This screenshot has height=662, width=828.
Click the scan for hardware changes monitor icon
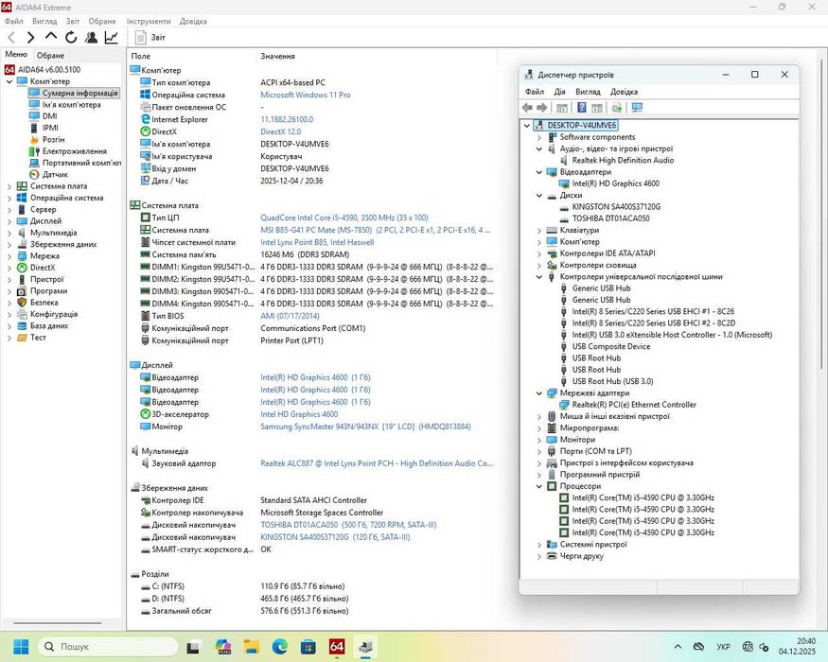coord(638,108)
